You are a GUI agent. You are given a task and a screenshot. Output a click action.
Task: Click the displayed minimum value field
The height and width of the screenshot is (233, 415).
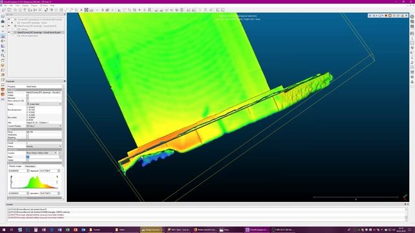[x=19, y=171]
